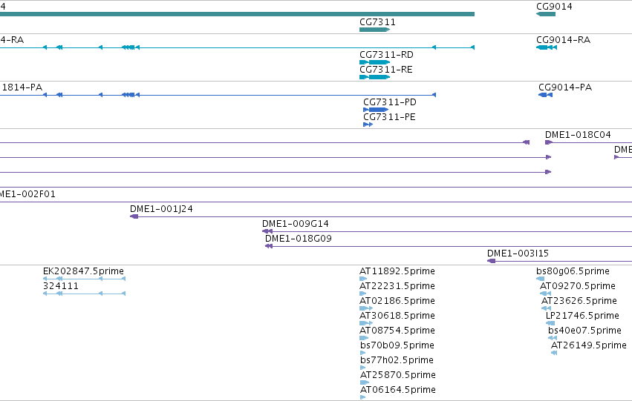This screenshot has width=632, height=401.
Task: Click the bs70b09.5prime label
Action: coord(397,345)
